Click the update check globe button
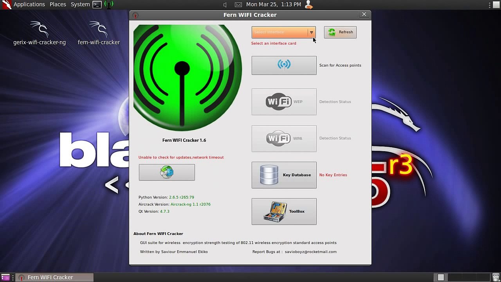The height and width of the screenshot is (282, 501). click(167, 172)
